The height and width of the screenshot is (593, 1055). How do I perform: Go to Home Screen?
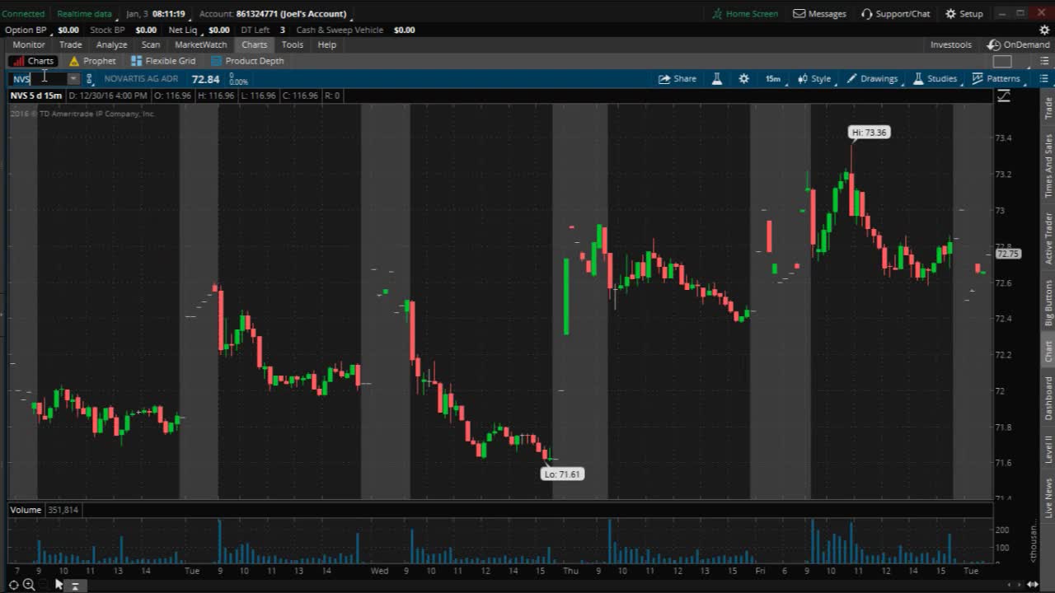(745, 14)
